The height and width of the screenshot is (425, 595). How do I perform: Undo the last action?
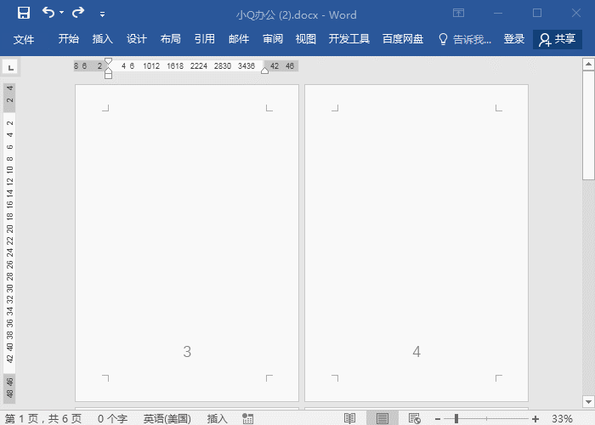tap(48, 13)
